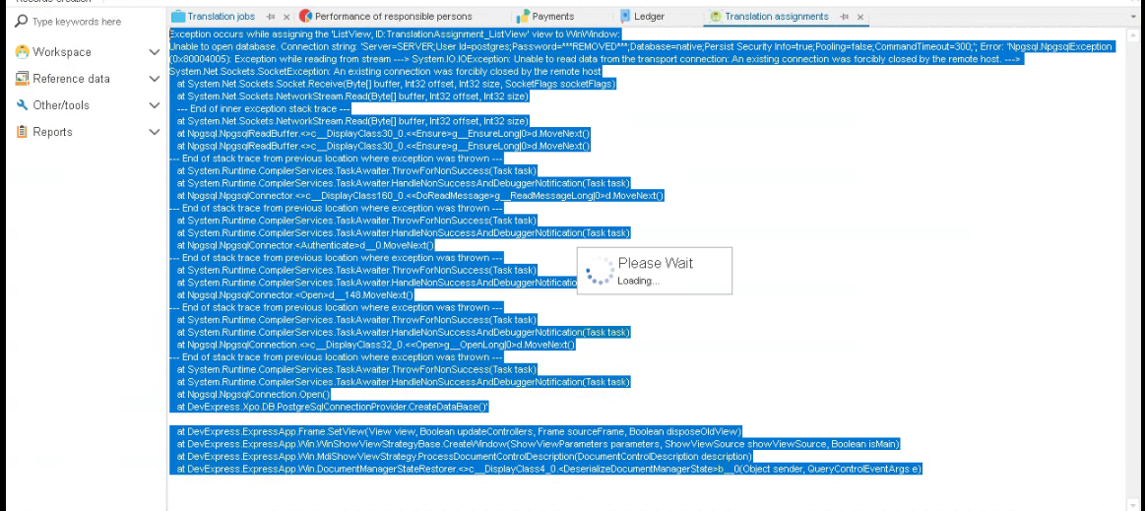Click 'End of inner exception stack trace' line

click(264, 108)
